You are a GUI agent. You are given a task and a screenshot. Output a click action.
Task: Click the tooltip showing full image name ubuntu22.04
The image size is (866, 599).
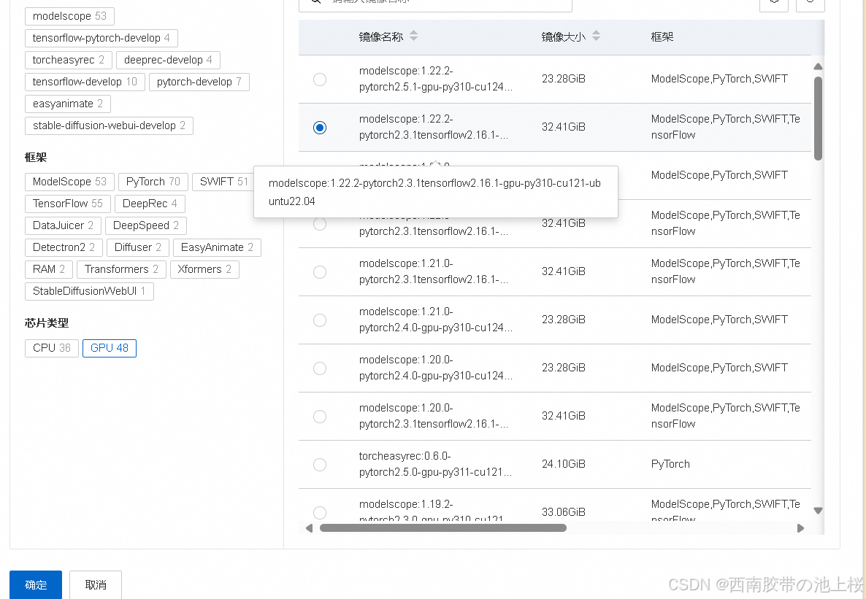[435, 192]
